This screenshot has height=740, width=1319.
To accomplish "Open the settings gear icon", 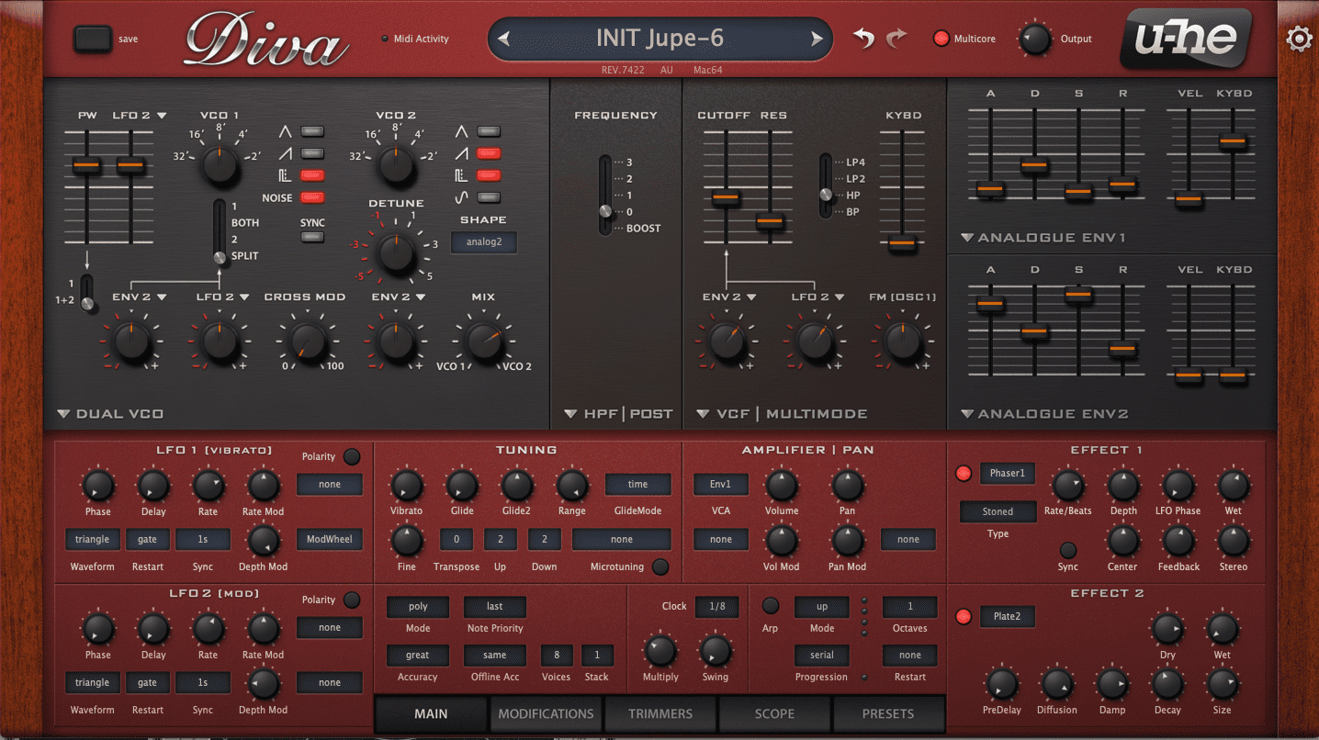I will 1299,39.
